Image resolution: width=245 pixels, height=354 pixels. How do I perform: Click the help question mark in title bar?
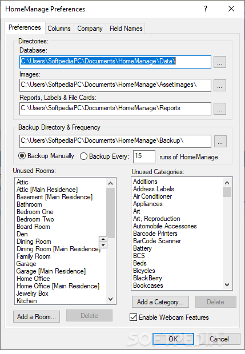coord(205,9)
